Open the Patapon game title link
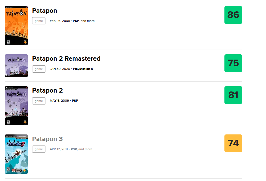Image resolution: width=266 pixels, height=181 pixels. pyautogui.click(x=45, y=11)
